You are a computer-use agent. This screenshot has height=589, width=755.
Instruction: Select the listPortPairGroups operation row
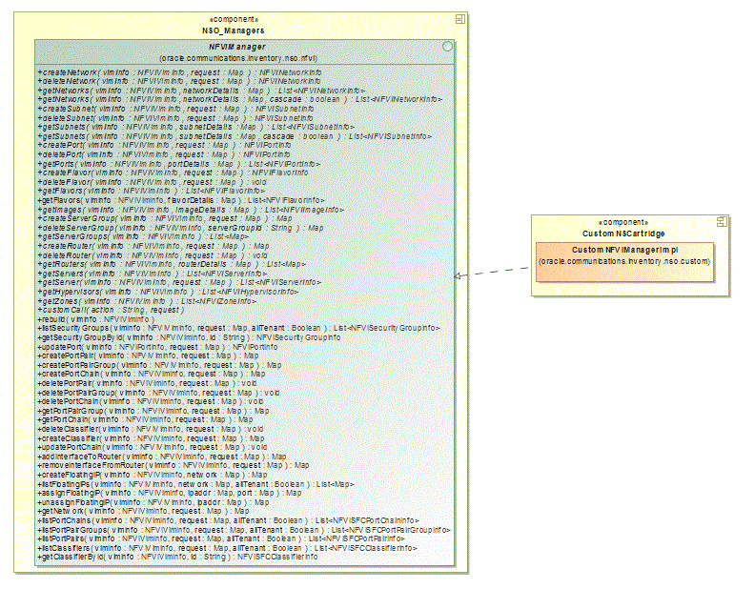pos(244,530)
